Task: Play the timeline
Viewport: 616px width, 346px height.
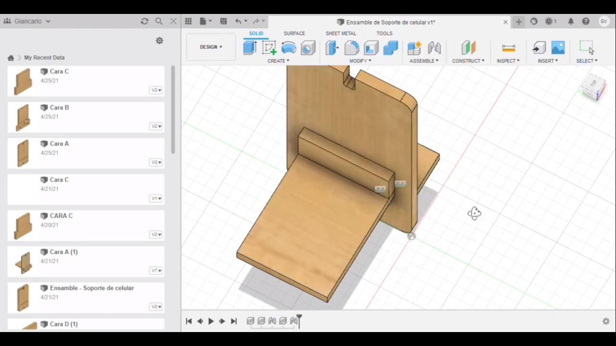Action: coord(211,321)
